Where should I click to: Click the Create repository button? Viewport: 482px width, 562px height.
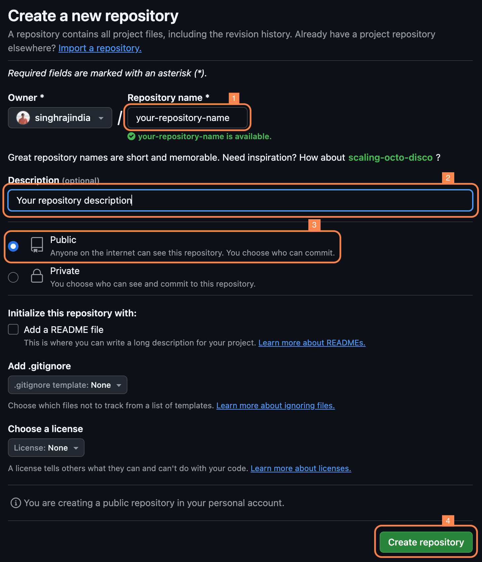point(426,542)
